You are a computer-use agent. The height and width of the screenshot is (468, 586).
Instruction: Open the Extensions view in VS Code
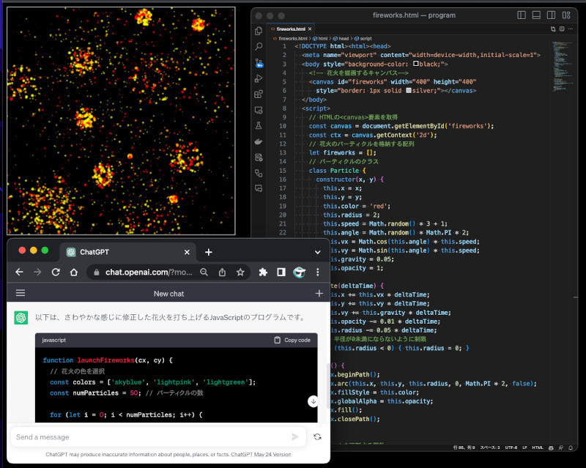pyautogui.click(x=259, y=94)
